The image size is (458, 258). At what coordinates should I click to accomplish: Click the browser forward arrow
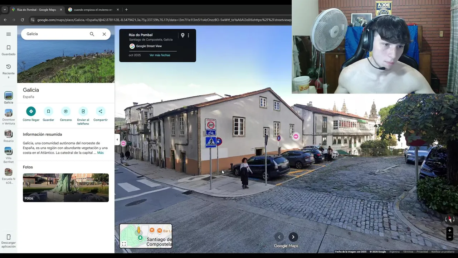tap(14, 20)
